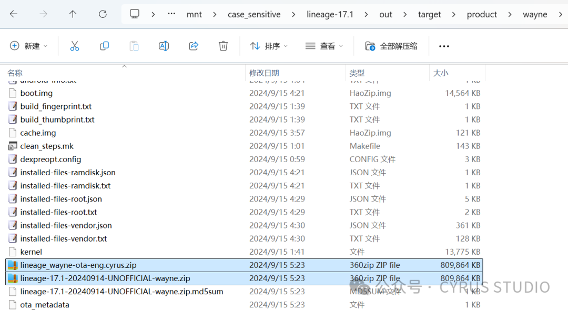Open the 查看 (View) dropdown
Screen dimensions: 568x310
[324, 46]
